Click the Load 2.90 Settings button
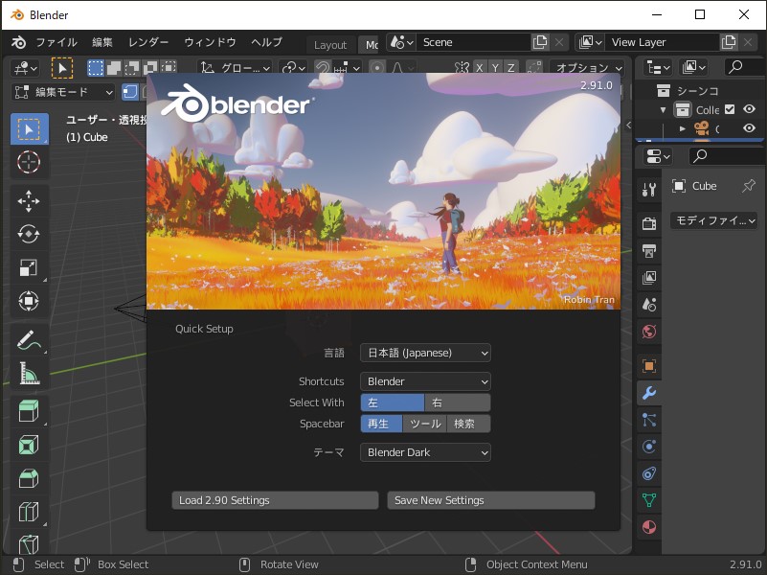This screenshot has height=575, width=767. tap(274, 499)
